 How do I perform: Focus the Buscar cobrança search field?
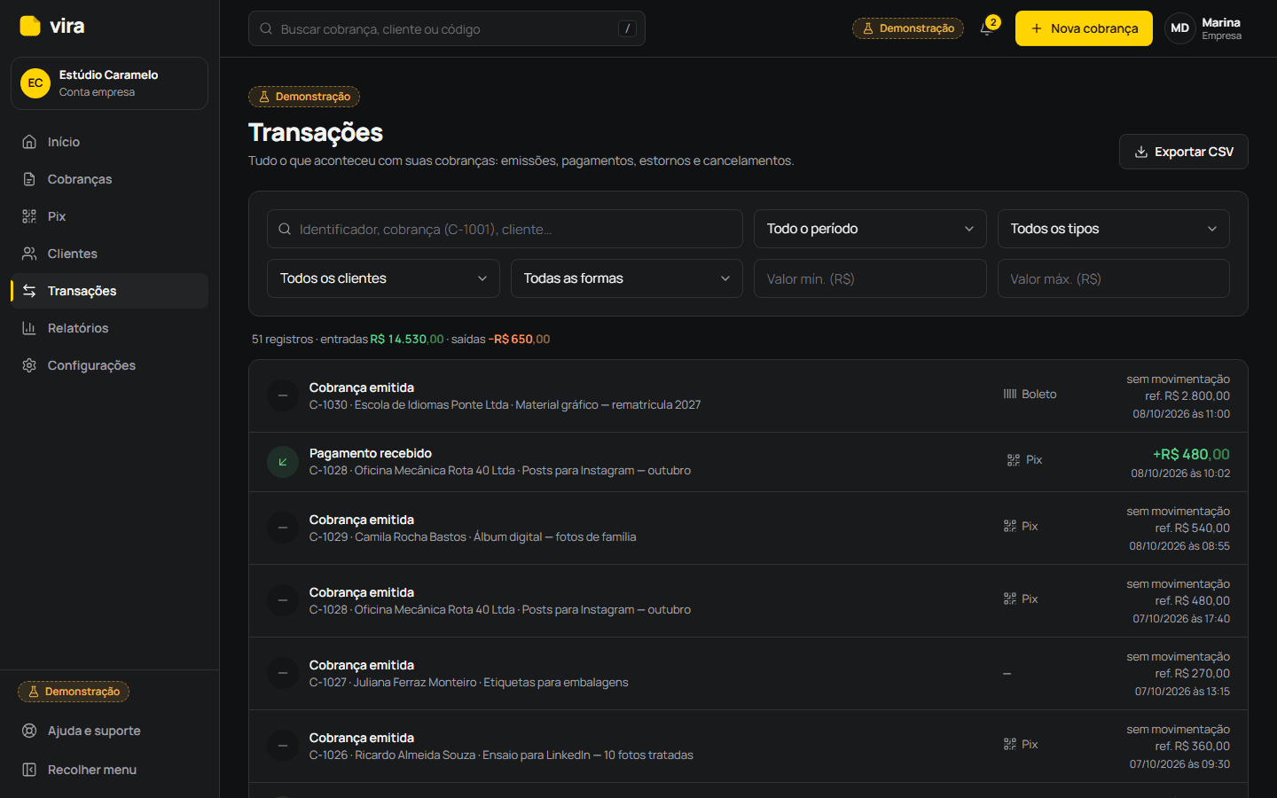pos(447,28)
